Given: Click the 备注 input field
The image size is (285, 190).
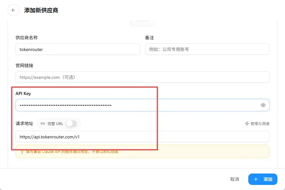Looking at the screenshot, I should pyautogui.click(x=207, y=49).
